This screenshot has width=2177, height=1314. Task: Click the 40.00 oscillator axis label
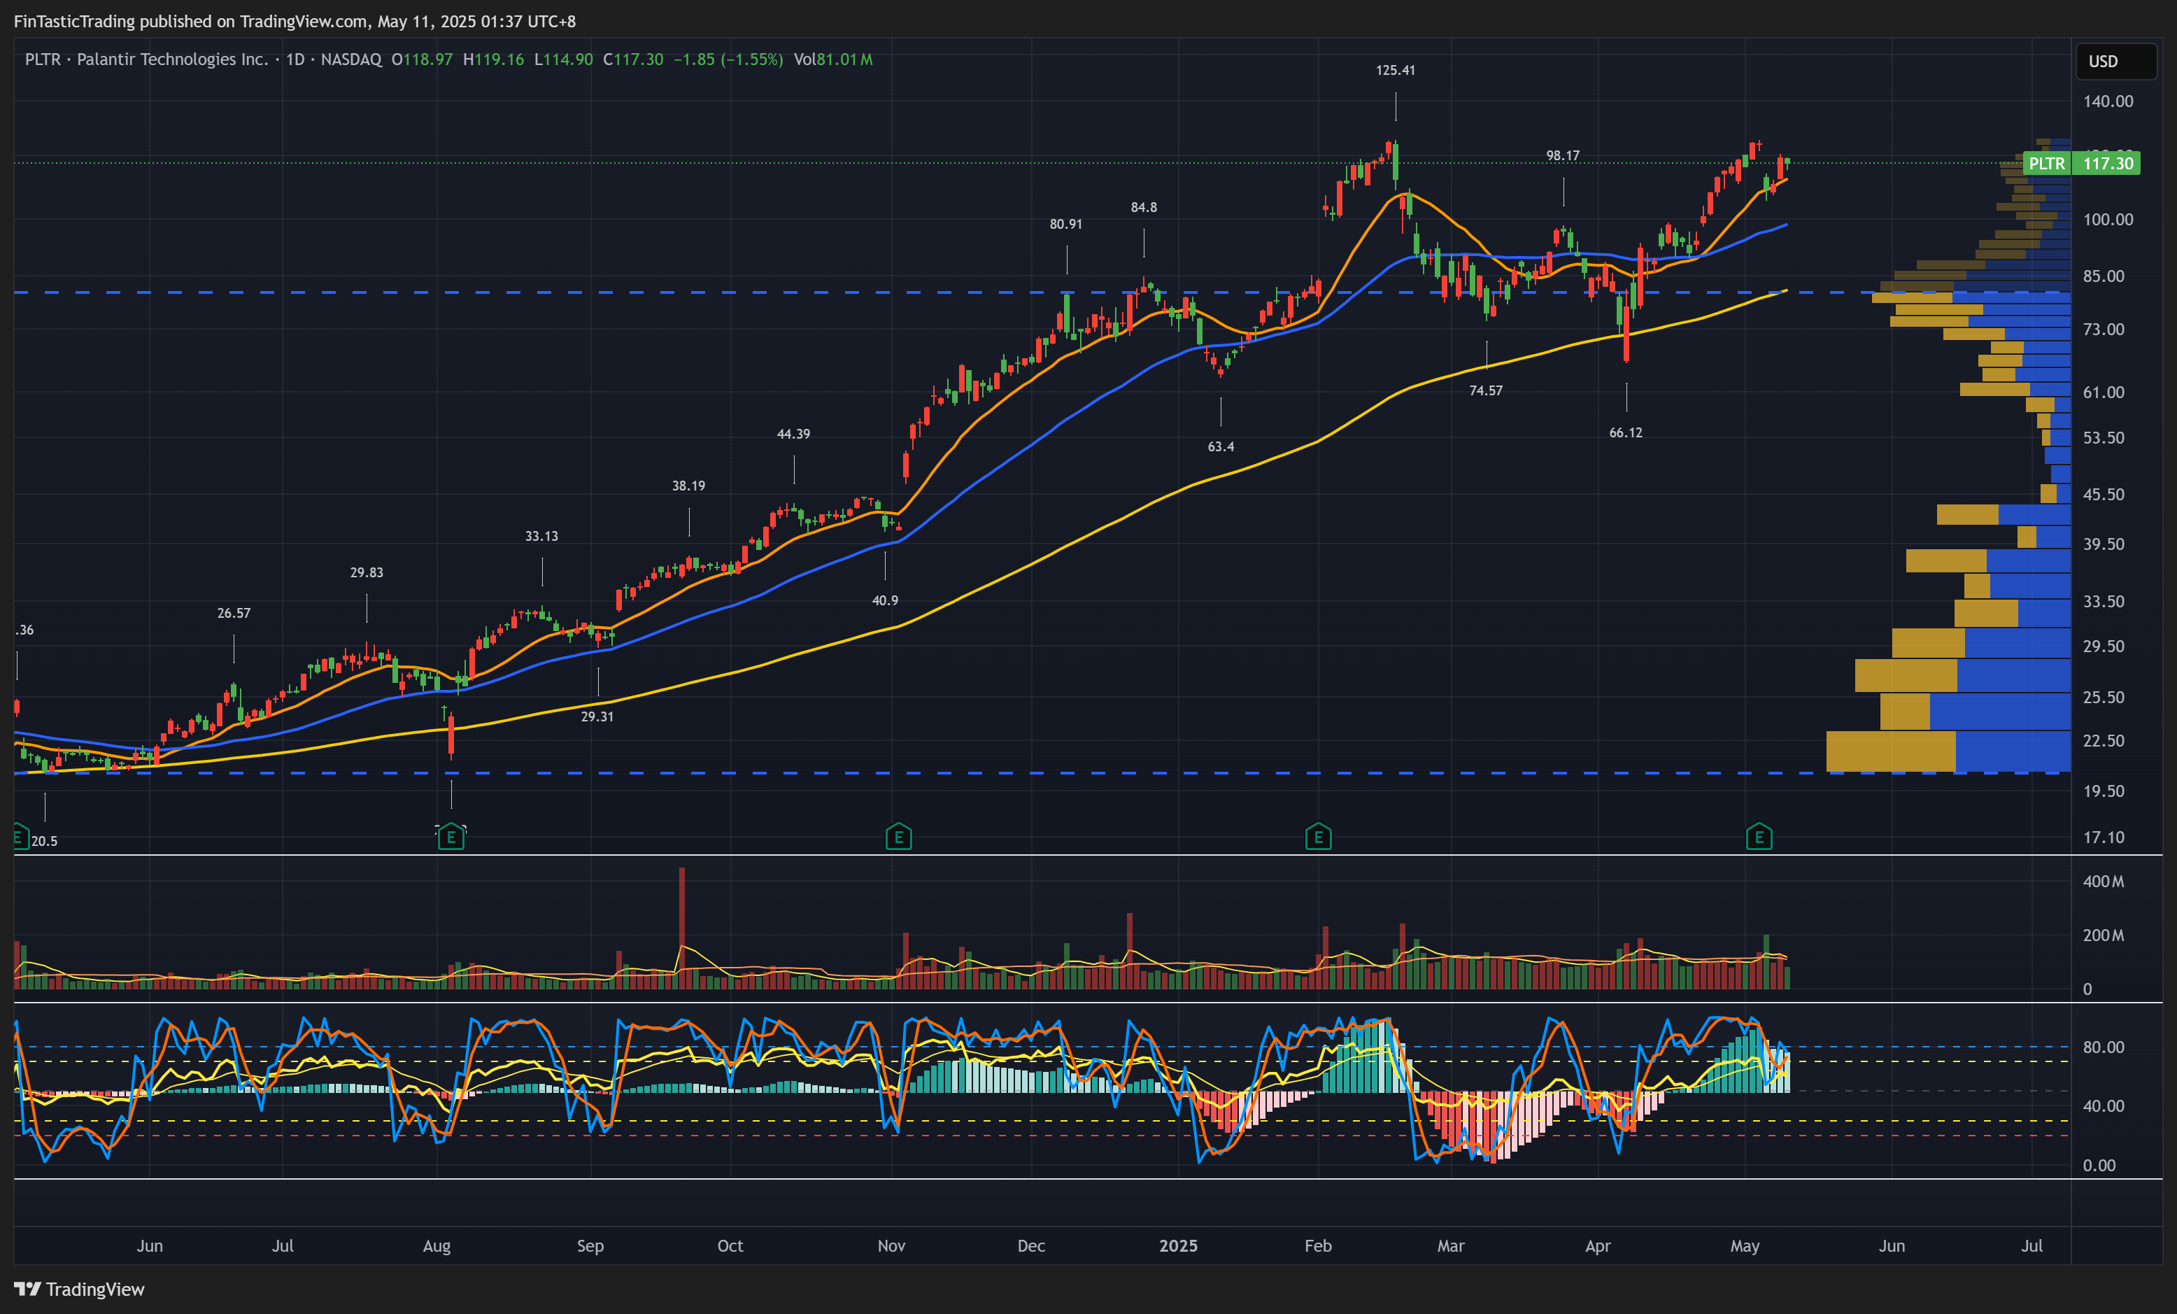[2104, 1105]
